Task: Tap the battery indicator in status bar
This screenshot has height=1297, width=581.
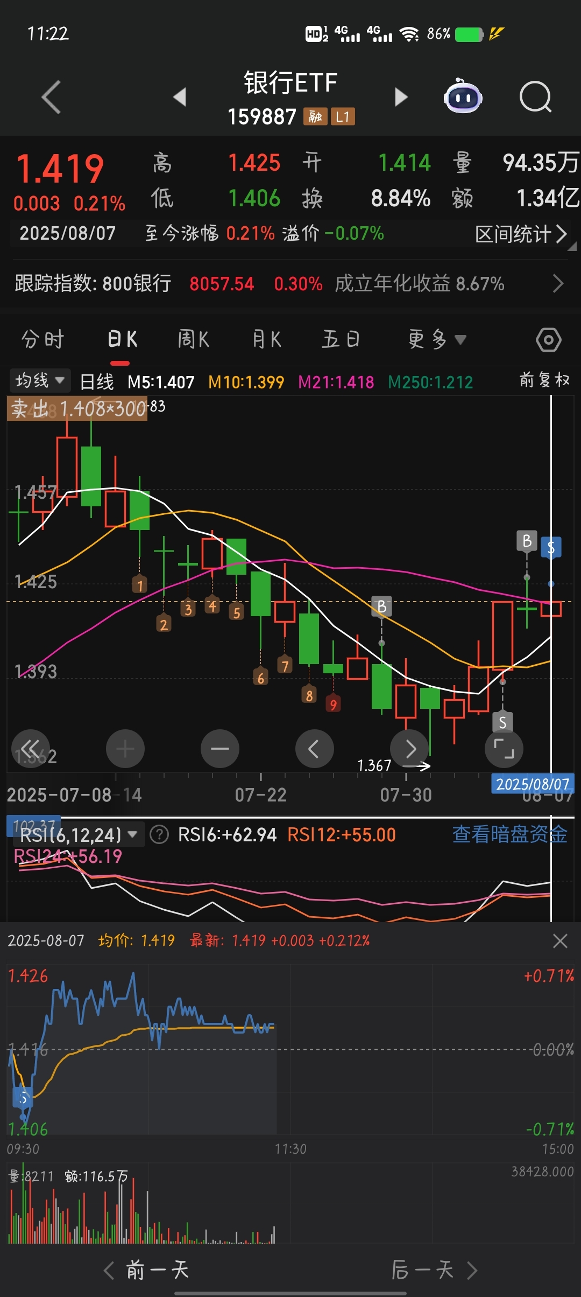Action: point(469,34)
